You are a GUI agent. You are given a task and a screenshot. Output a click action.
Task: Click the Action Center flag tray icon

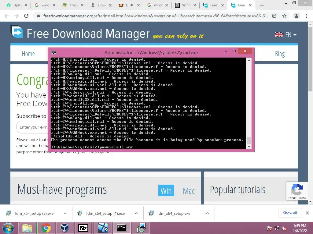pyautogui.click(x=269, y=228)
